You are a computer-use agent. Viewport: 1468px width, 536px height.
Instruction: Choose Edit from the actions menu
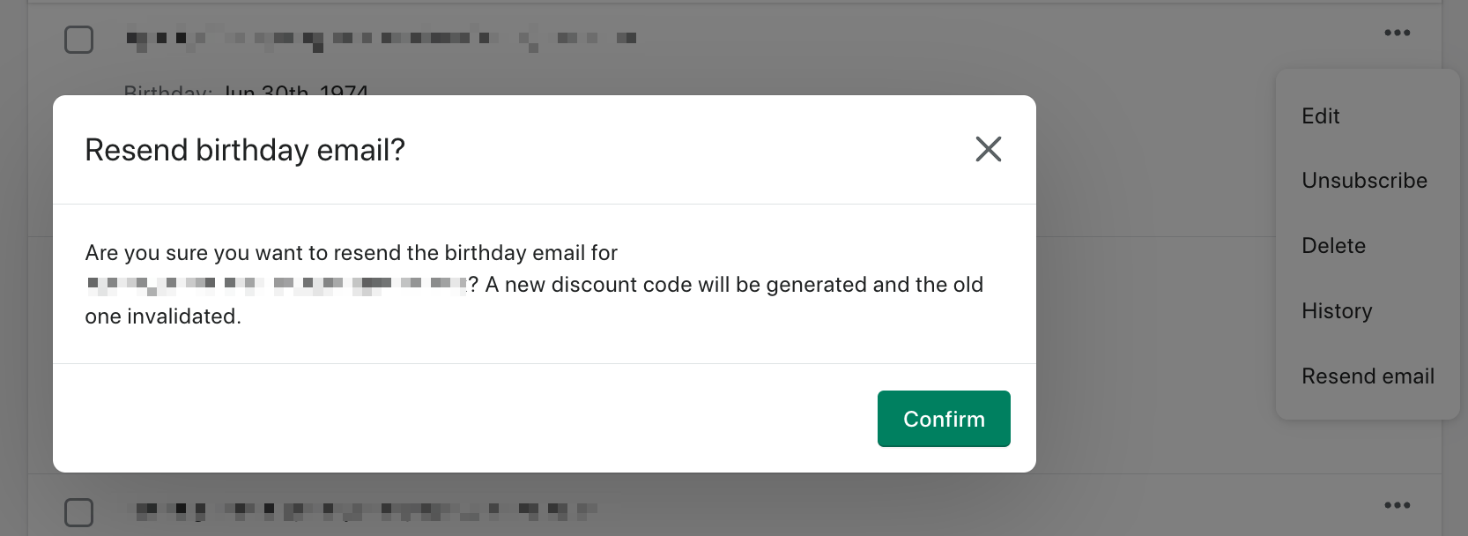point(1320,116)
